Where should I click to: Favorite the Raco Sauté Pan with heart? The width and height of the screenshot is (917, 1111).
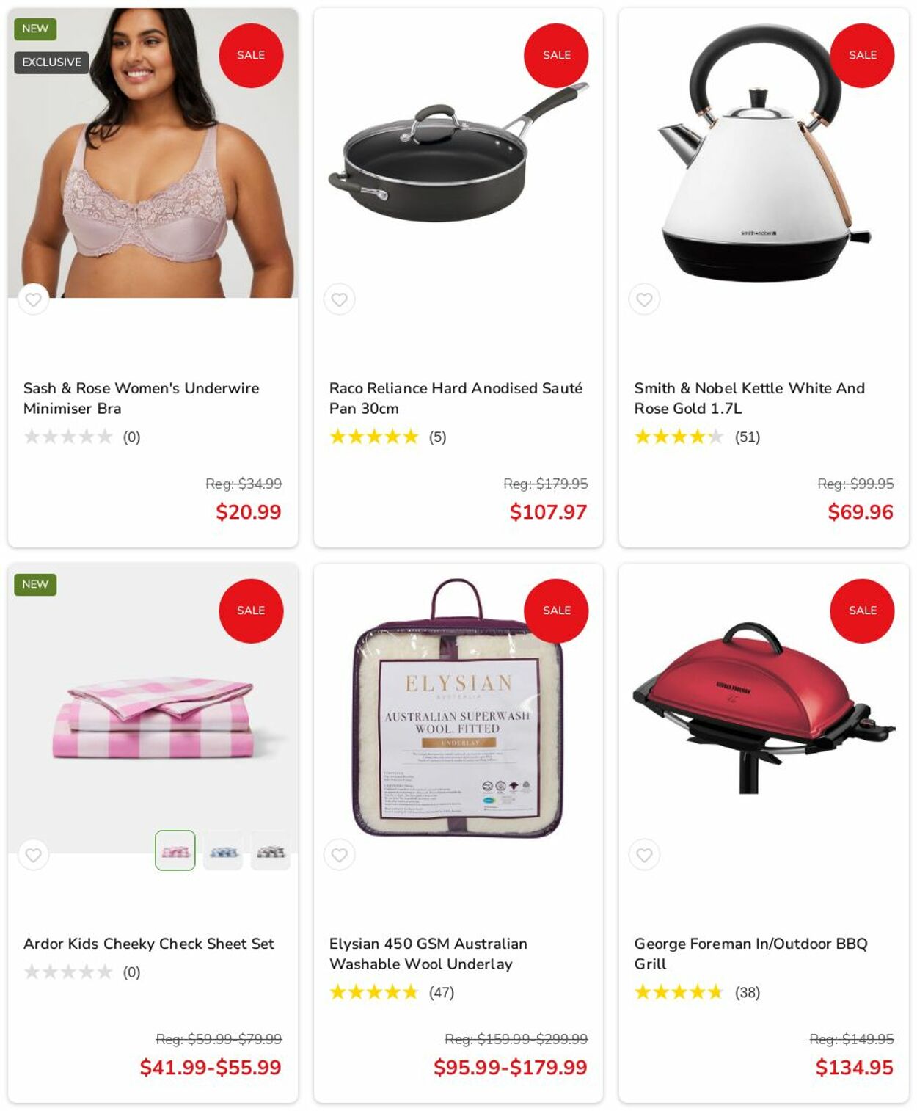point(339,299)
